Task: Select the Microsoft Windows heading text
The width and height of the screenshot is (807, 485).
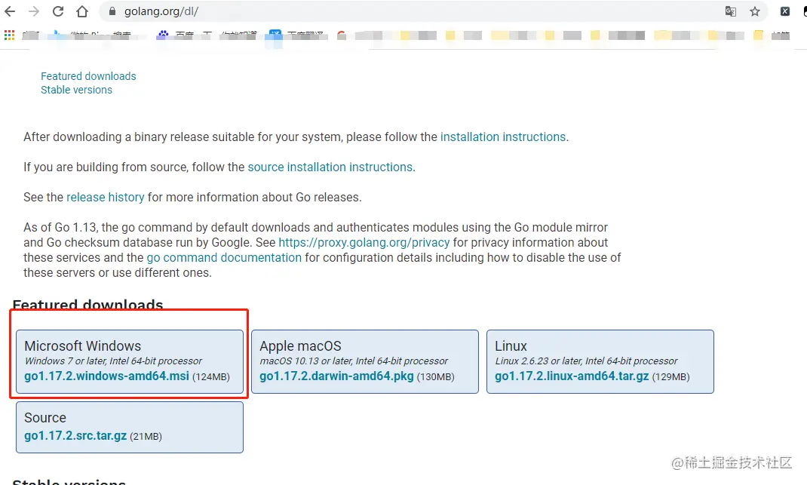Action: (82, 346)
